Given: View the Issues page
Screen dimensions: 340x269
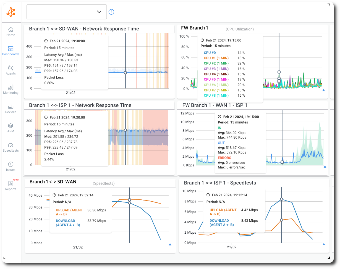Looking at the screenshot, I should click(11, 166).
